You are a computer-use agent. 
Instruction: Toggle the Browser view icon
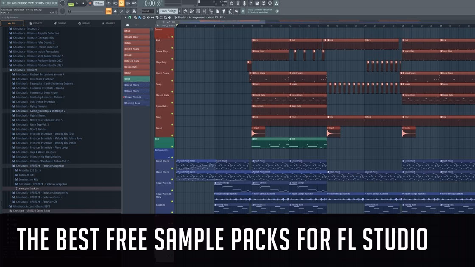pos(211,11)
